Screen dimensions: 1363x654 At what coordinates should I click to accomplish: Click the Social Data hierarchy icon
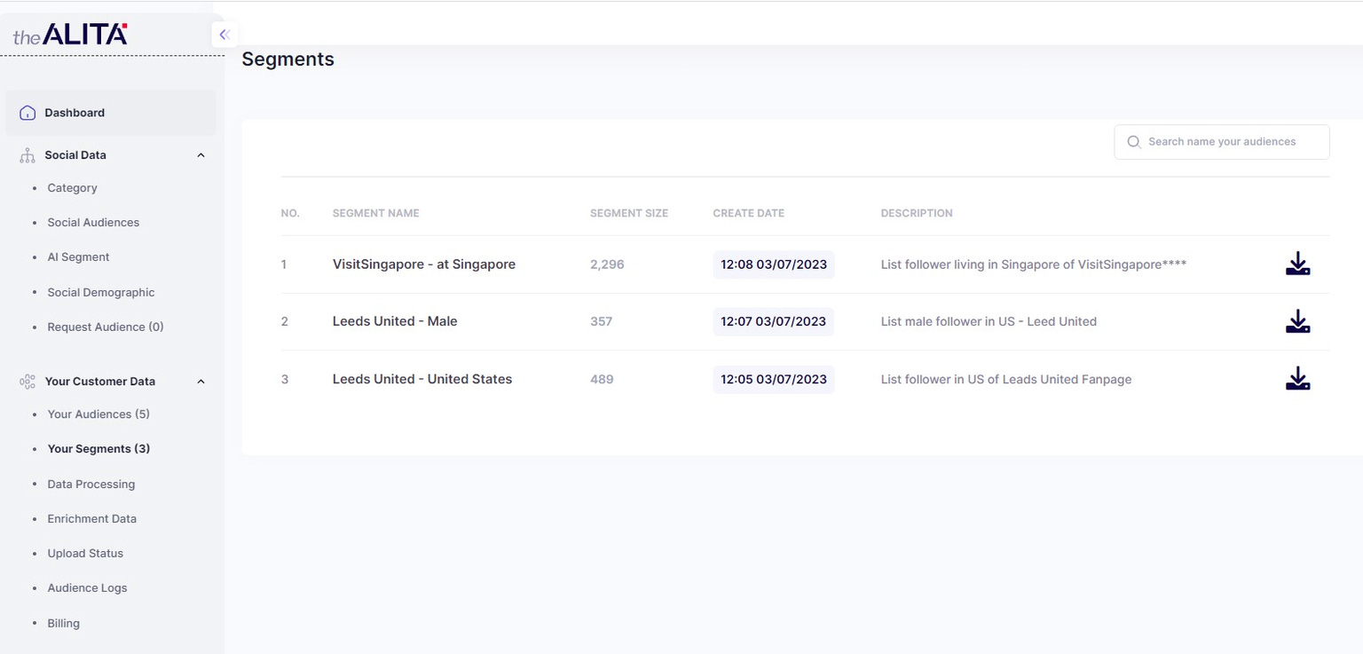click(28, 155)
